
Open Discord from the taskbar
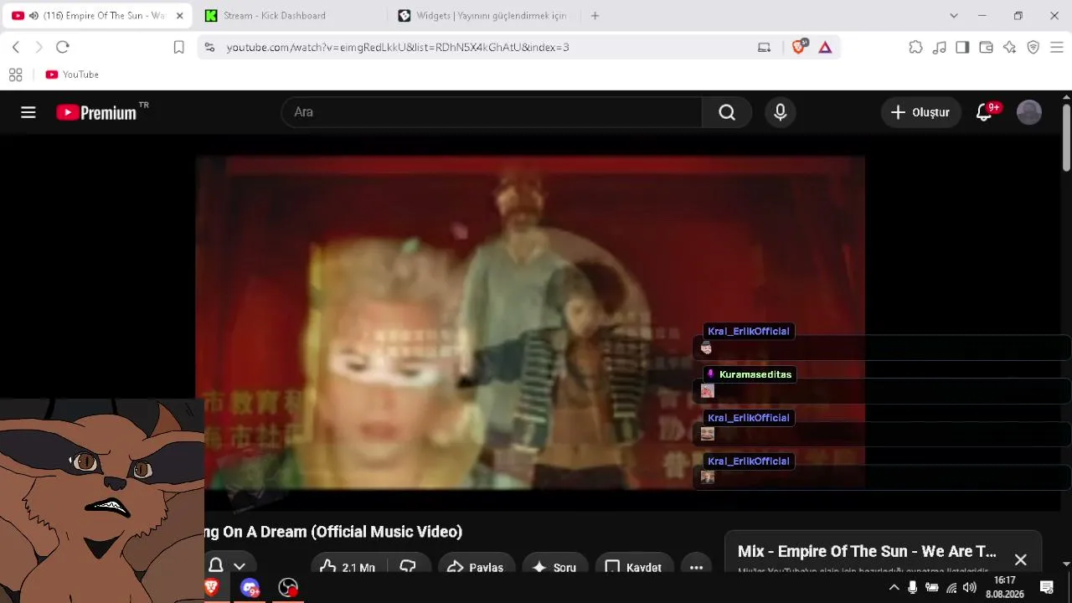point(250,588)
